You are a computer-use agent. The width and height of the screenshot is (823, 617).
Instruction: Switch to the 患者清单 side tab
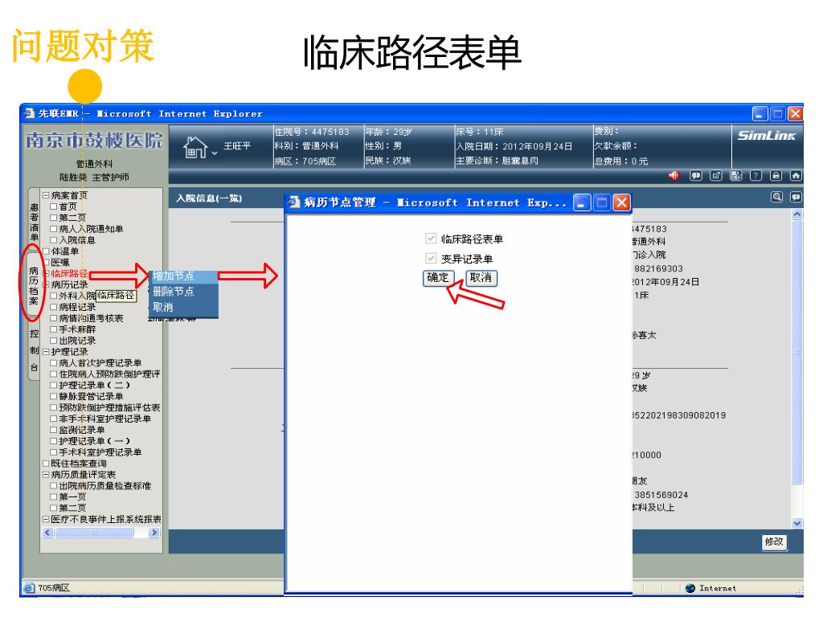(34, 222)
